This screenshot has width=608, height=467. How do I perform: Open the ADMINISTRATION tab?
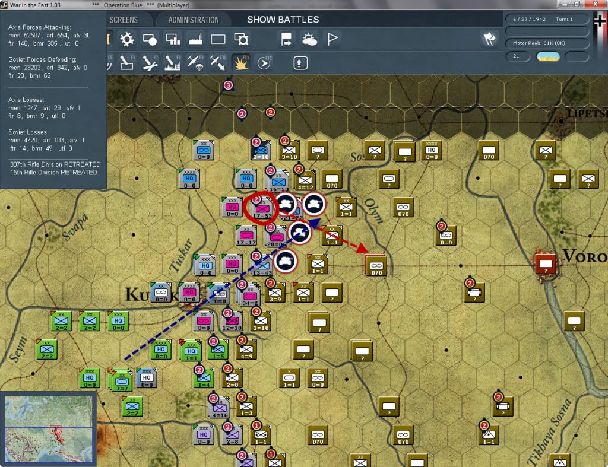point(194,20)
